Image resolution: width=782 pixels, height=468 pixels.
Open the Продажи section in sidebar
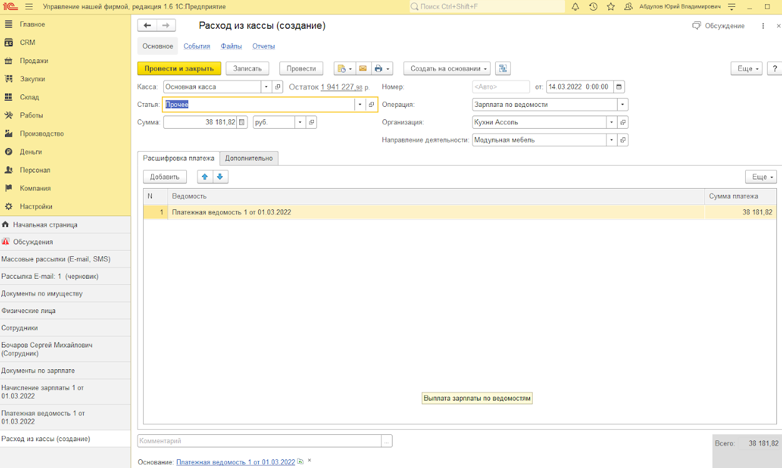34,61
